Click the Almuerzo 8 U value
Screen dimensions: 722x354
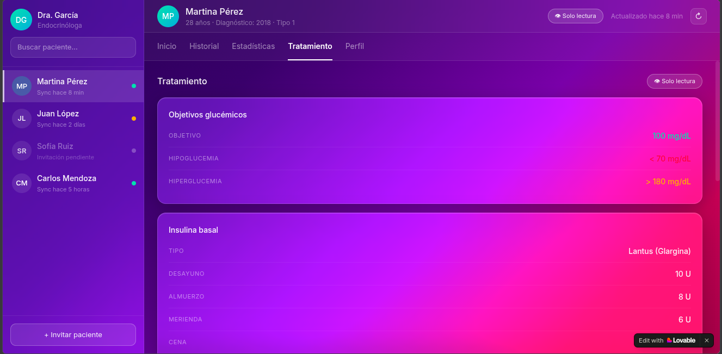684,297
